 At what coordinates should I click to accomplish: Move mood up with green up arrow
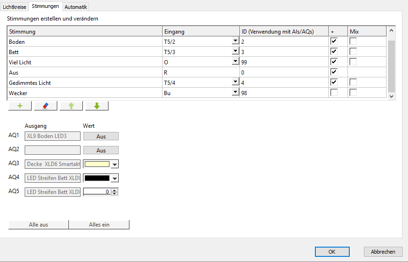click(71, 106)
